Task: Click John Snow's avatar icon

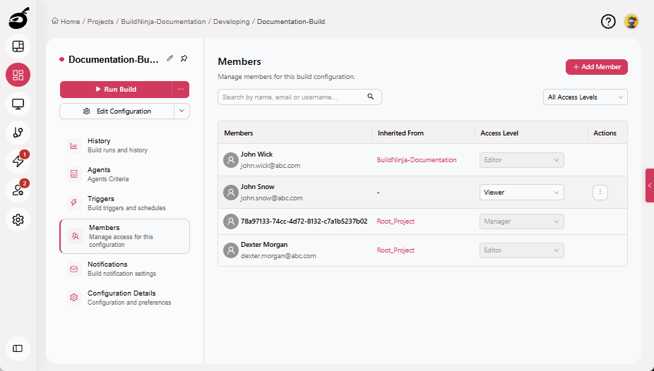Action: [x=231, y=193]
